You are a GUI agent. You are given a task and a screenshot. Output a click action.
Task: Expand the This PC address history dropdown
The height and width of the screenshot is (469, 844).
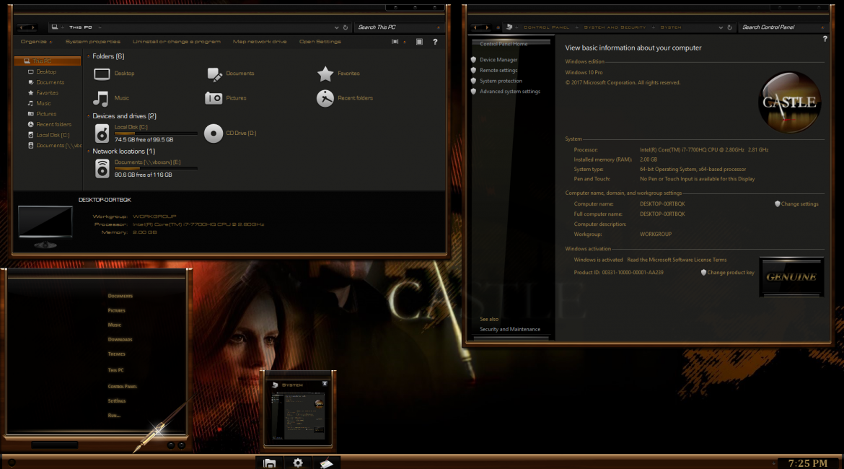pyautogui.click(x=336, y=27)
